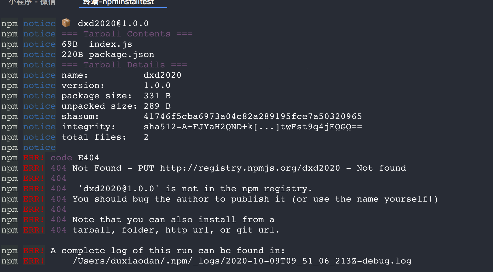Click the name value dxd2020
Viewport: 493px width, 272px height.
pyautogui.click(x=162, y=75)
